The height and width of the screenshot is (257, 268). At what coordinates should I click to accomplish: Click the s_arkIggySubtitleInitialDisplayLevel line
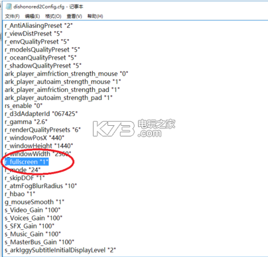[x=60, y=250]
